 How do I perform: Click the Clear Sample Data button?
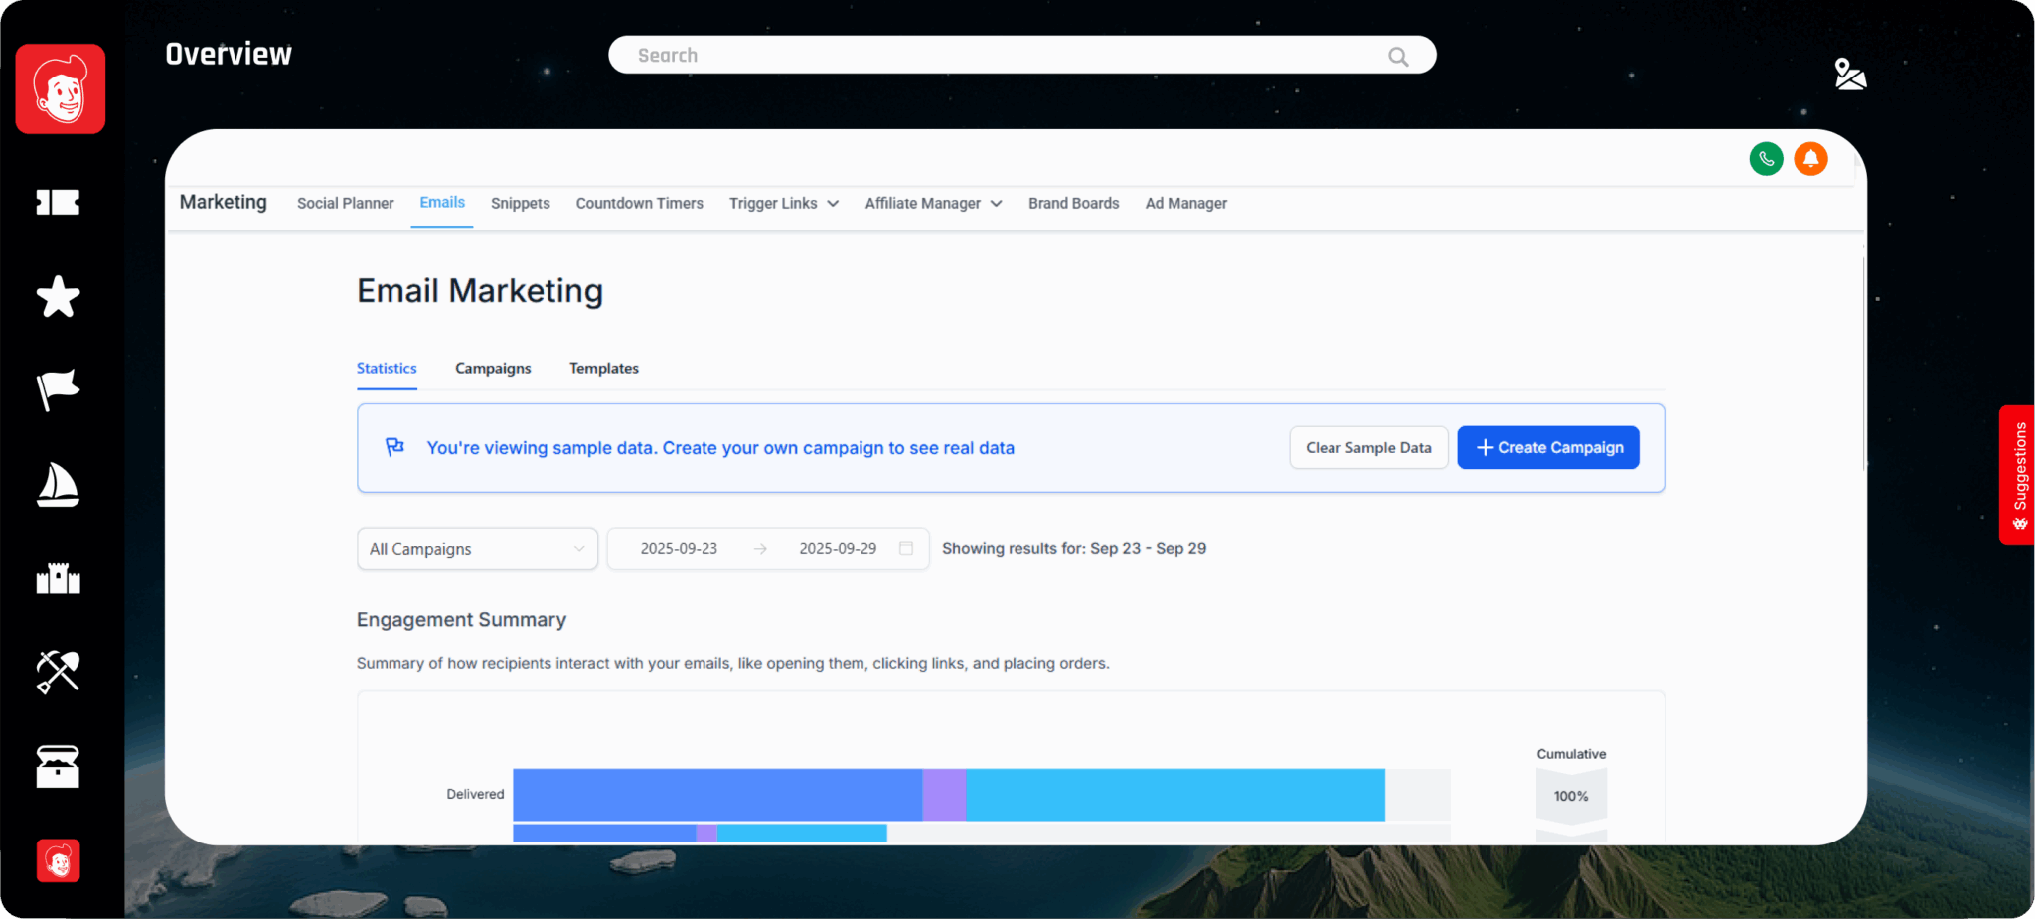point(1368,448)
